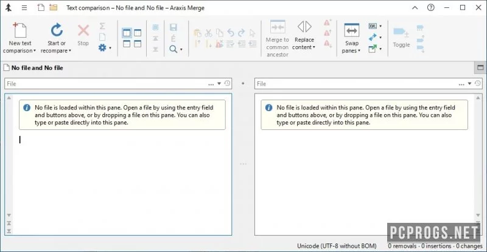
Task: Click the right pane browse ellipsis button
Action: (x=461, y=84)
